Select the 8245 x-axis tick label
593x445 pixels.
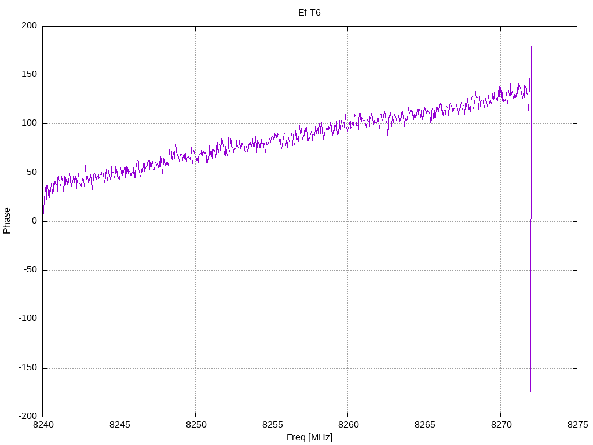click(119, 426)
